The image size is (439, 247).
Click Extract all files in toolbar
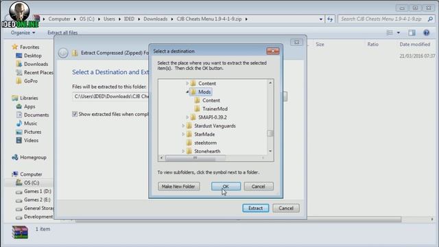click(62, 33)
